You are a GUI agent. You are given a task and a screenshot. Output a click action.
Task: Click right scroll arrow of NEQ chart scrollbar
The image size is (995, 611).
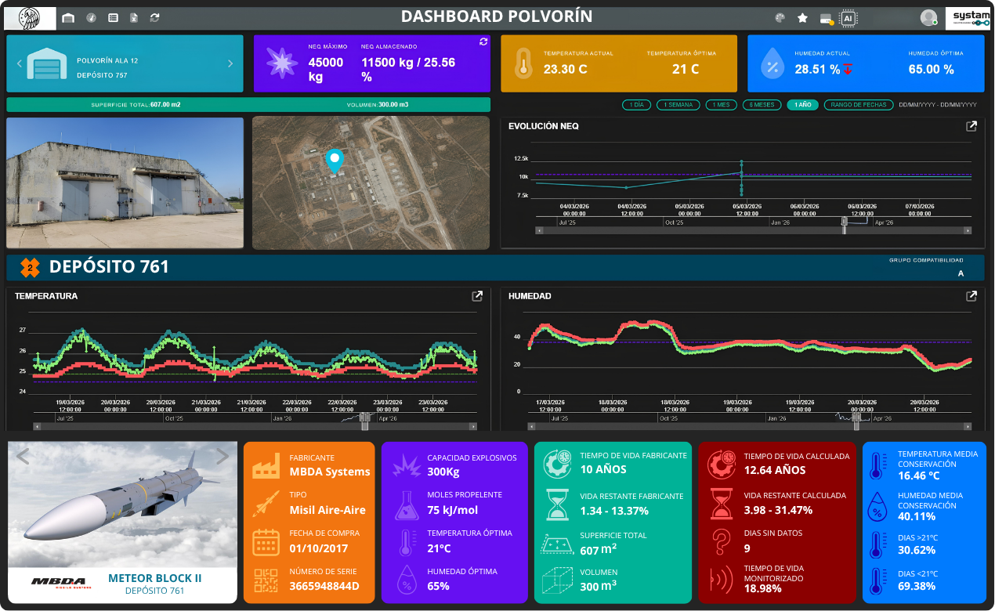point(968,230)
